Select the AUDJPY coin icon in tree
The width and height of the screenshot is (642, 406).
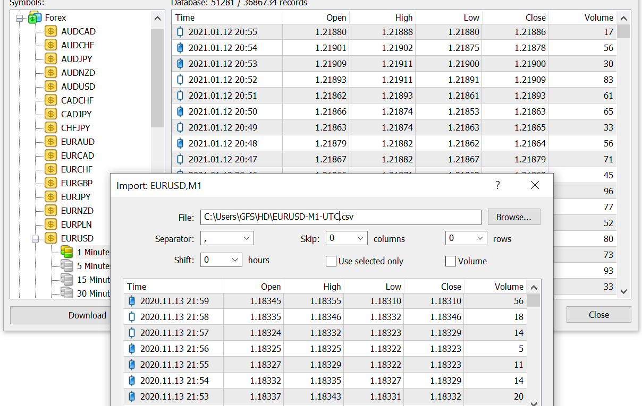(x=50, y=59)
